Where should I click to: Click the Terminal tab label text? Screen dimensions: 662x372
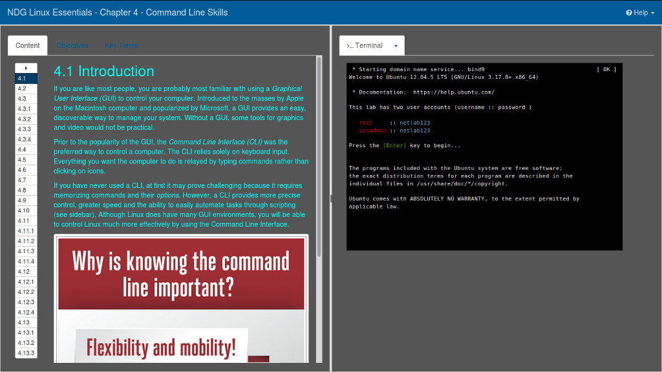click(x=372, y=45)
